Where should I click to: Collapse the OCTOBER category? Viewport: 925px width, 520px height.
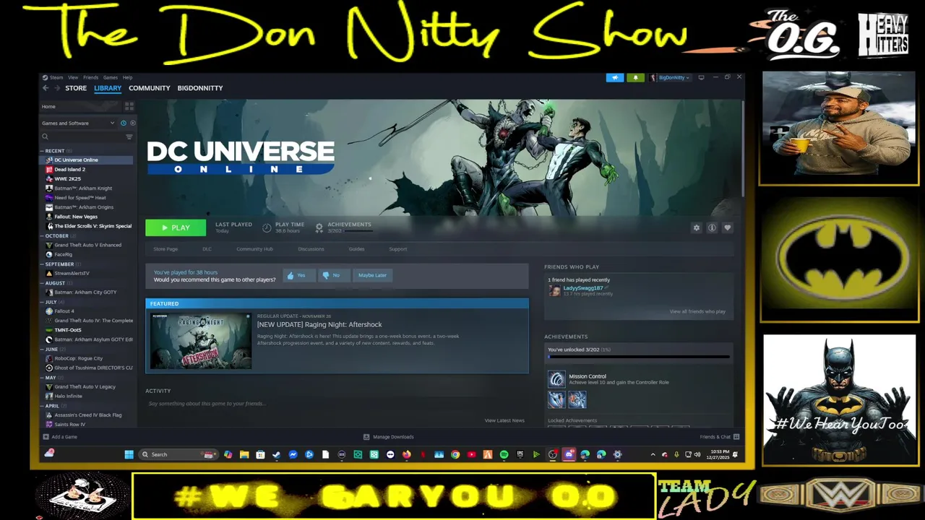[43, 236]
